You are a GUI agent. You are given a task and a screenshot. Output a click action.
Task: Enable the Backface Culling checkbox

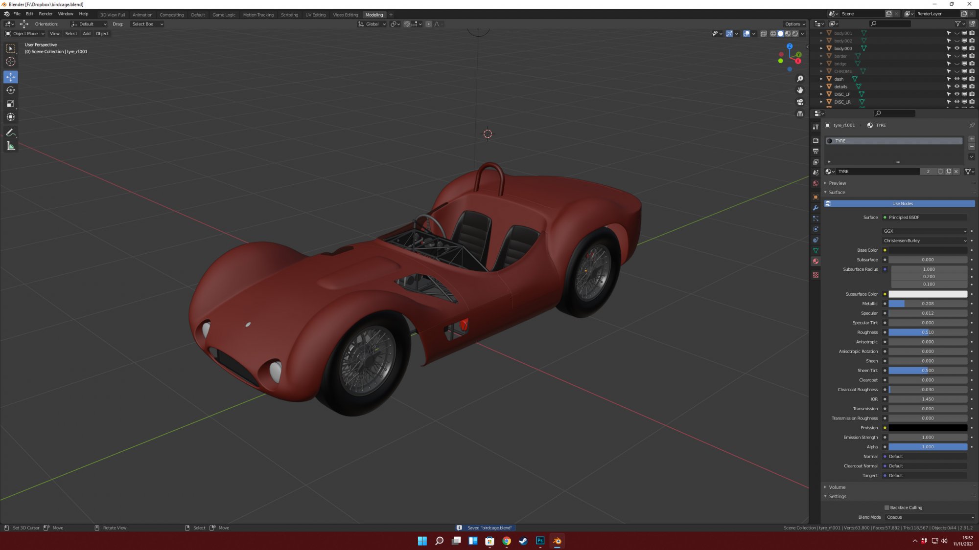886,507
